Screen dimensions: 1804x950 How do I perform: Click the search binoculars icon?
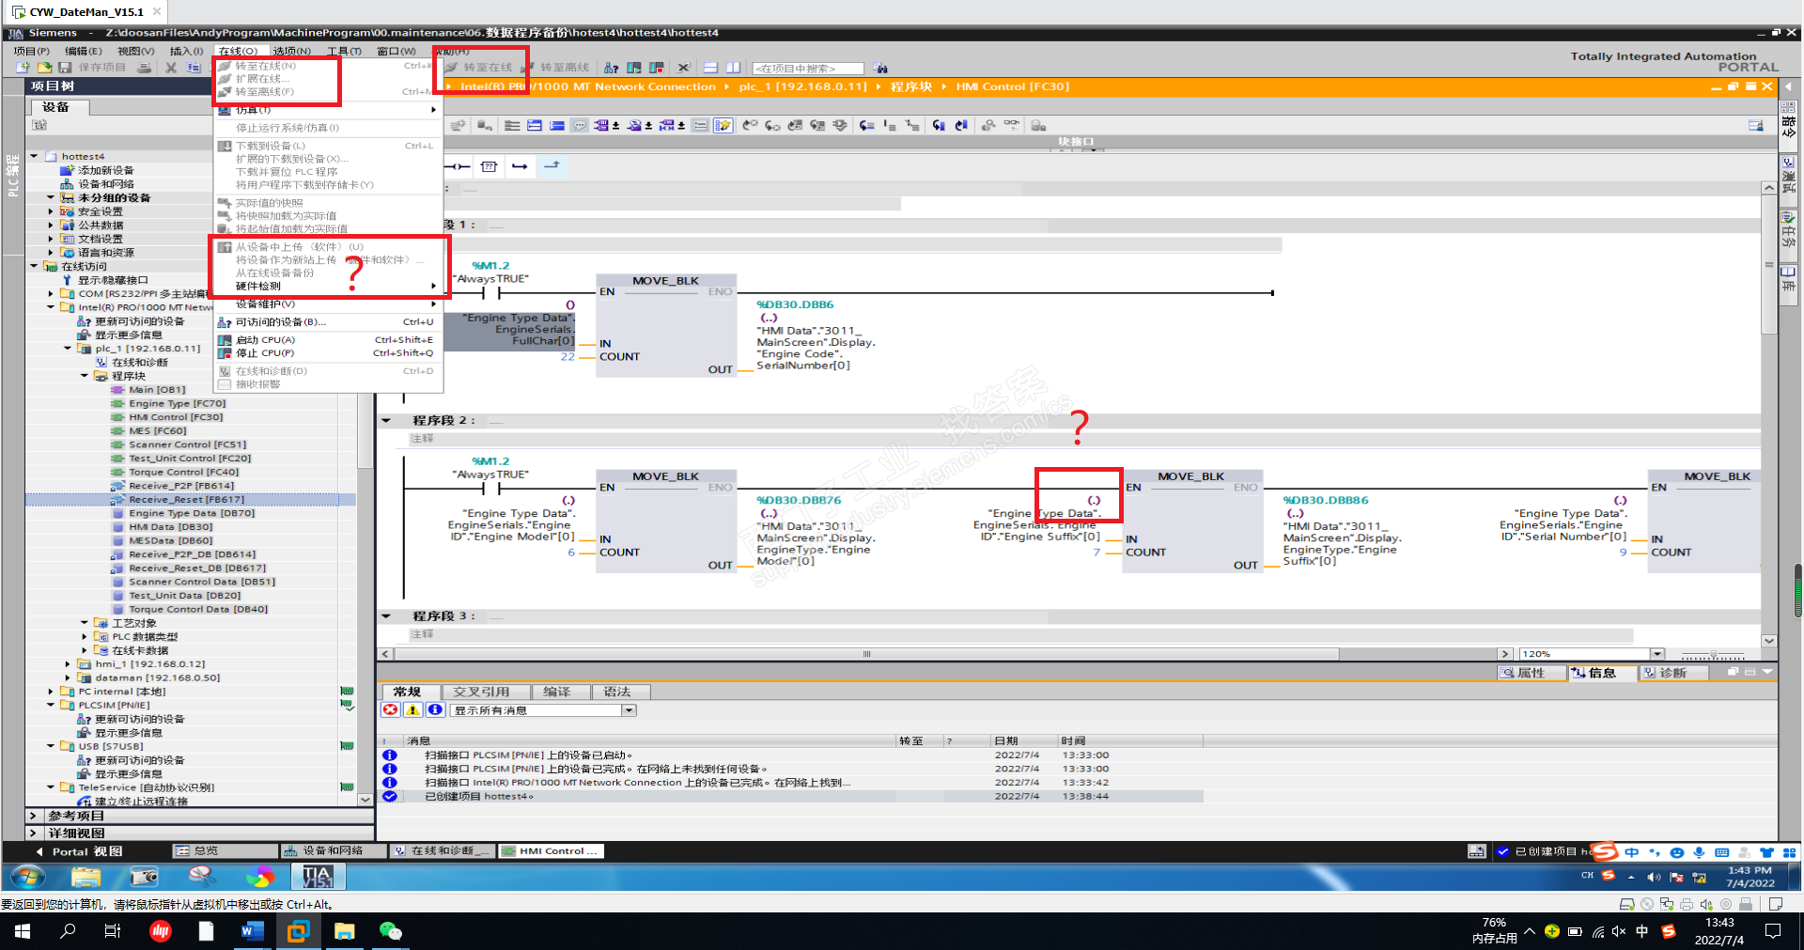880,69
